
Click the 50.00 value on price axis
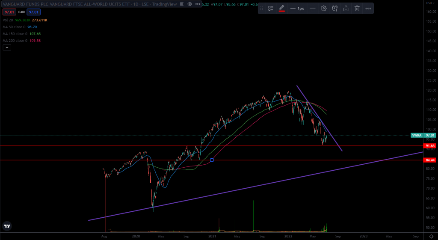tap(431, 228)
